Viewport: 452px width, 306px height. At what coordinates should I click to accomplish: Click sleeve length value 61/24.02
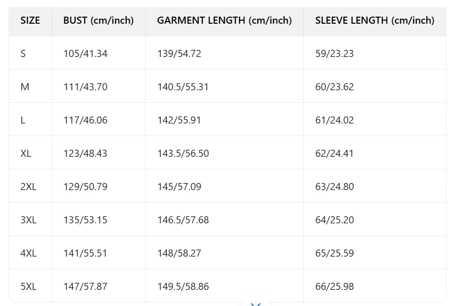[334, 120]
